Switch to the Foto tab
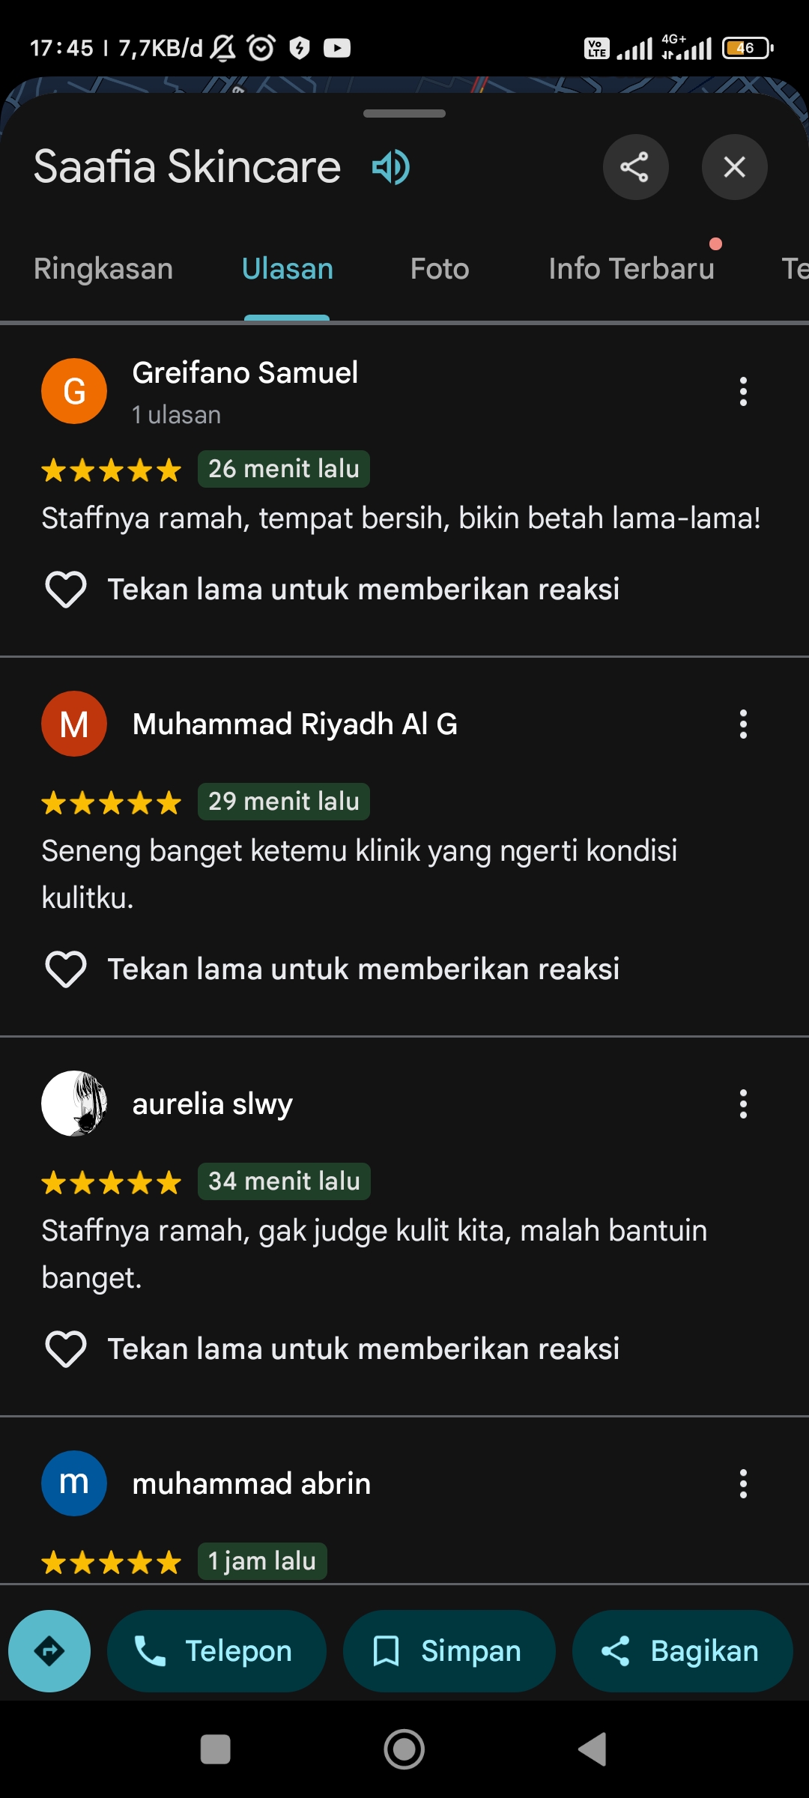The image size is (809, 1798). point(440,269)
